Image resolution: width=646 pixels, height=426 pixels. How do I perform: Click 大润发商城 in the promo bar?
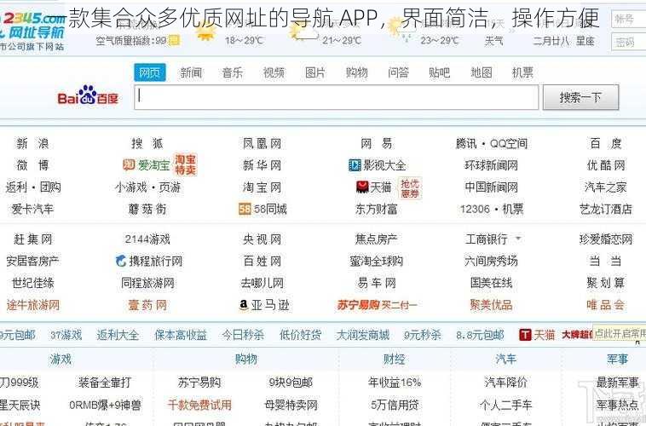click(x=362, y=335)
